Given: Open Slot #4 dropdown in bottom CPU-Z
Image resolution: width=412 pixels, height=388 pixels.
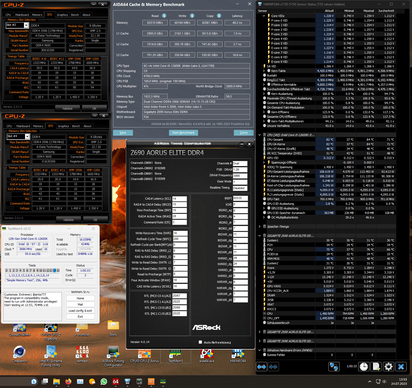Looking at the screenshot, I should (x=27, y=136).
